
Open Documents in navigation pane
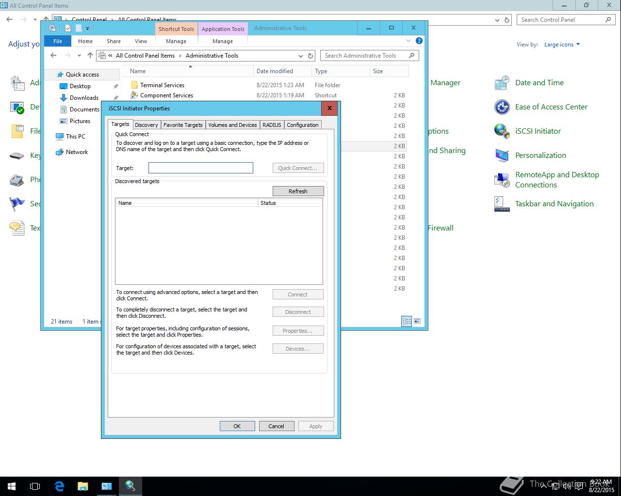point(84,109)
